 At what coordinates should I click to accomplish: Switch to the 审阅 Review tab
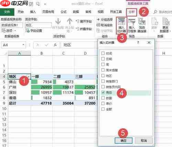pyautogui.click(x=88, y=12)
